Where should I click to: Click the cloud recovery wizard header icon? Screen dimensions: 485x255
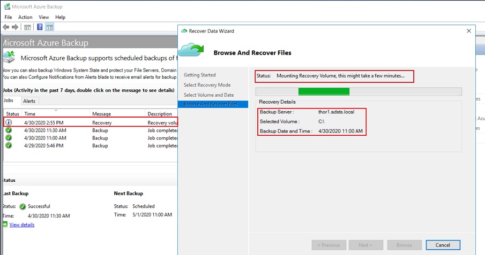(191, 50)
